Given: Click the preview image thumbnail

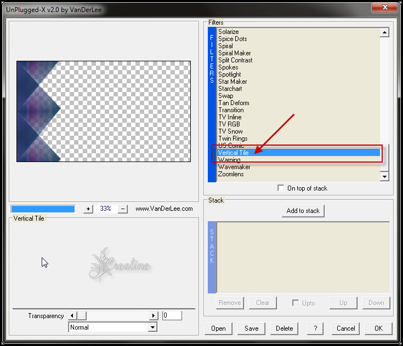Looking at the screenshot, I should [x=103, y=111].
